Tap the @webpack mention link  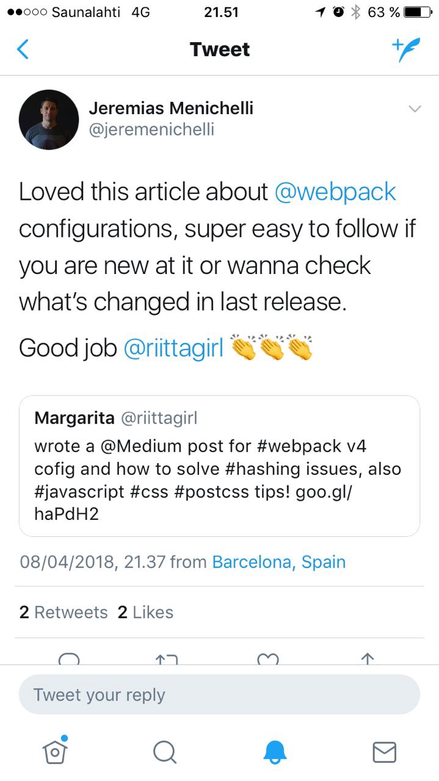(335, 192)
